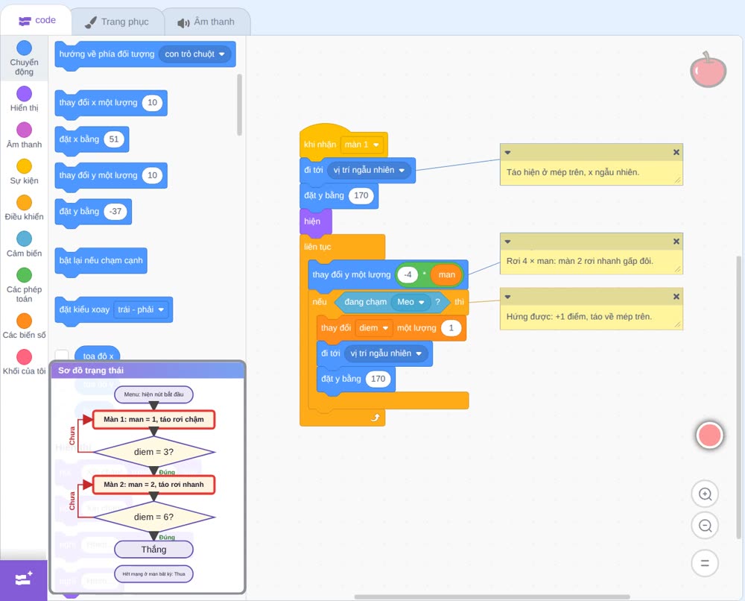Click the loop arrow on the liên tục block
This screenshot has height=601, width=745.
375,418
